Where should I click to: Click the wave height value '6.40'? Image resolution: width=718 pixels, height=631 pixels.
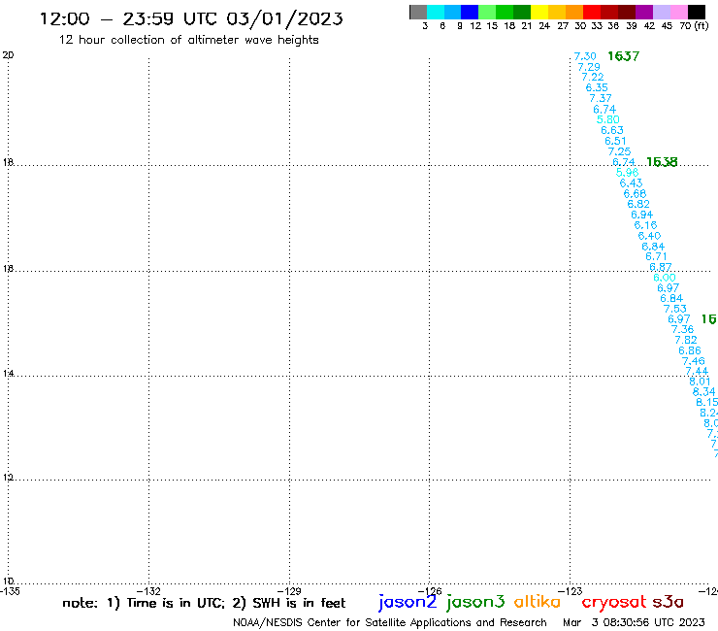click(x=649, y=236)
